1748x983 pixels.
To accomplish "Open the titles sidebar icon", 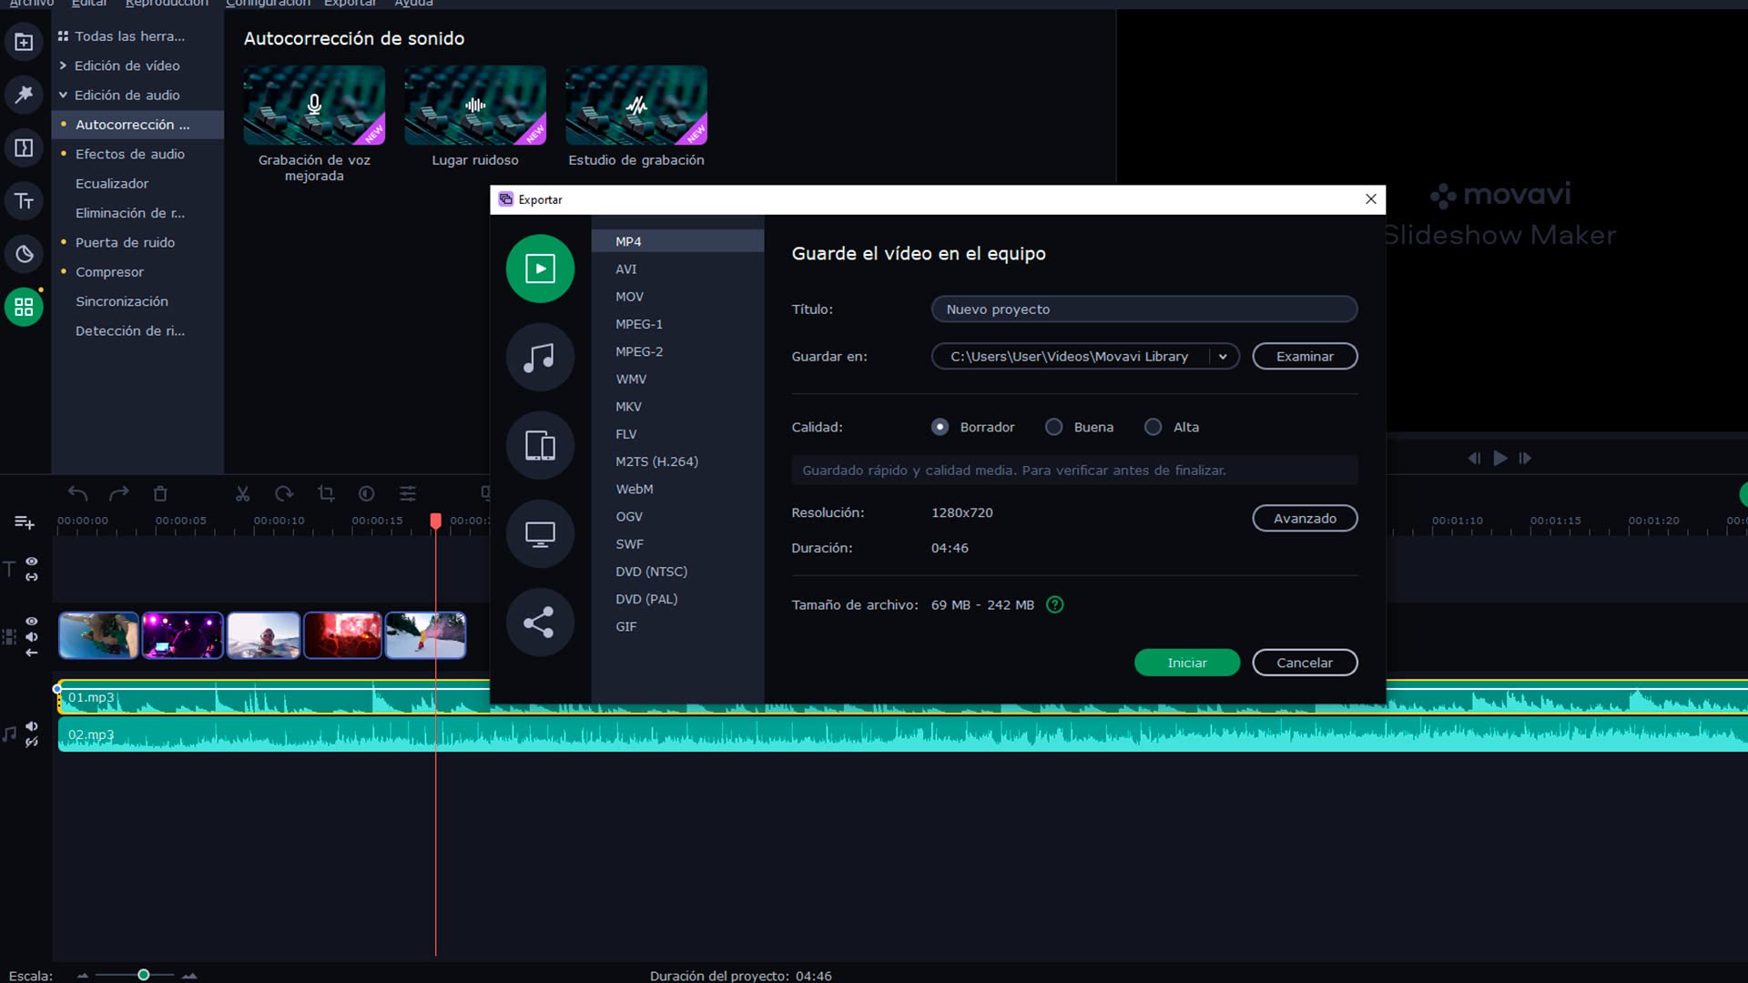I will tap(24, 201).
